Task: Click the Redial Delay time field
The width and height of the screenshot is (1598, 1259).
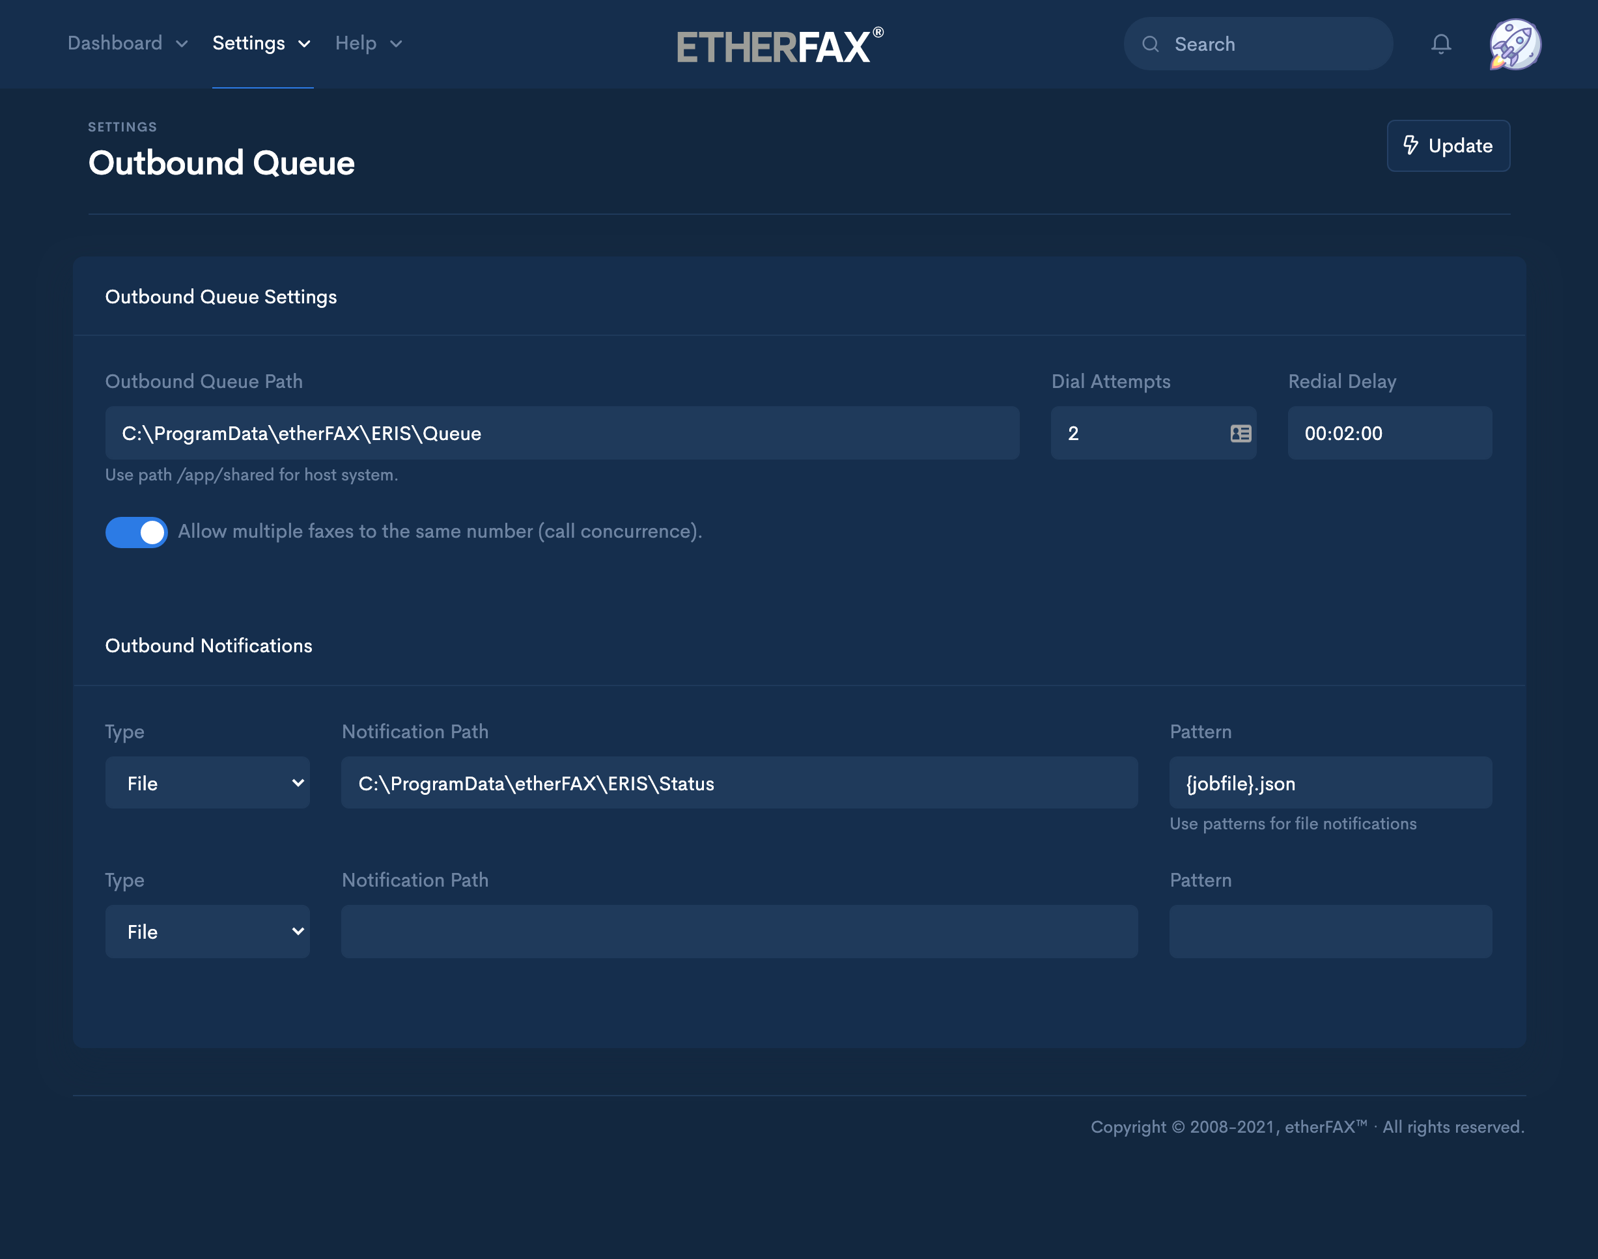Action: pos(1390,434)
